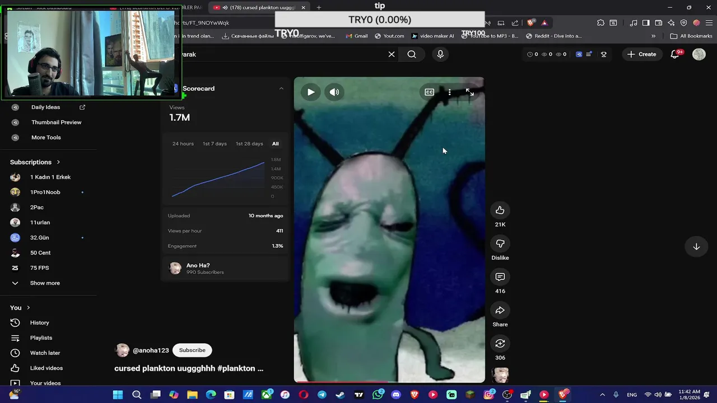Open the 75 FPS subscription

click(x=48, y=268)
